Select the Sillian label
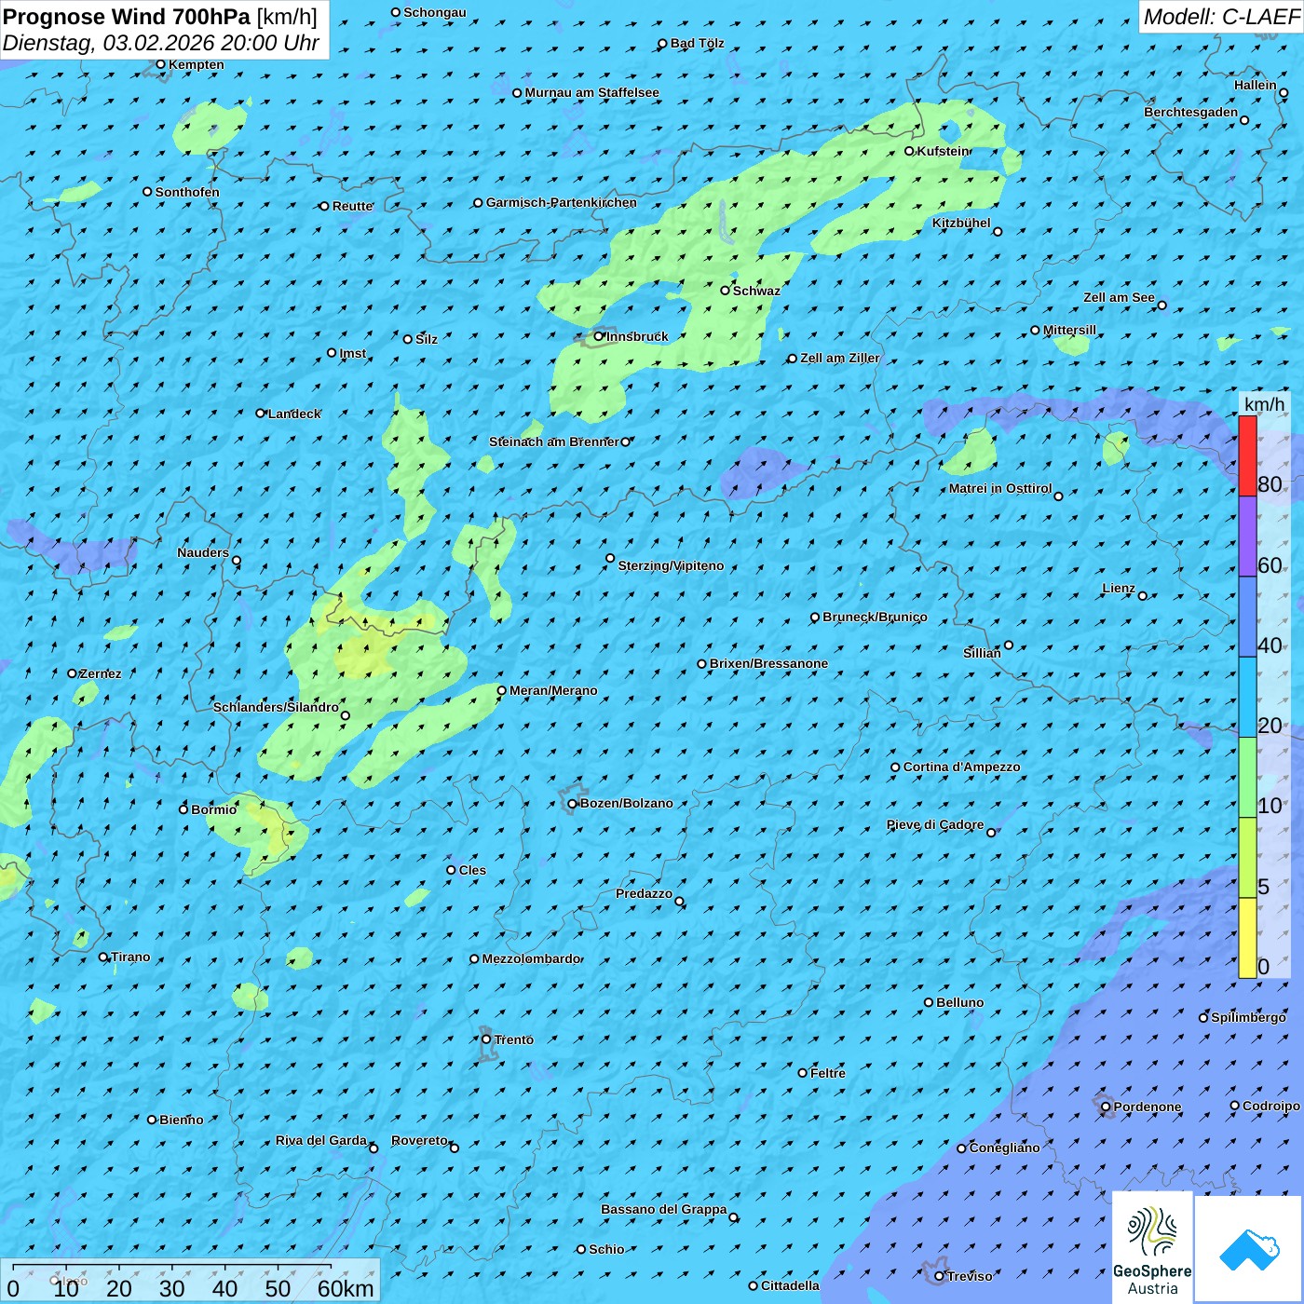Image resolution: width=1304 pixels, height=1304 pixels. point(982,653)
